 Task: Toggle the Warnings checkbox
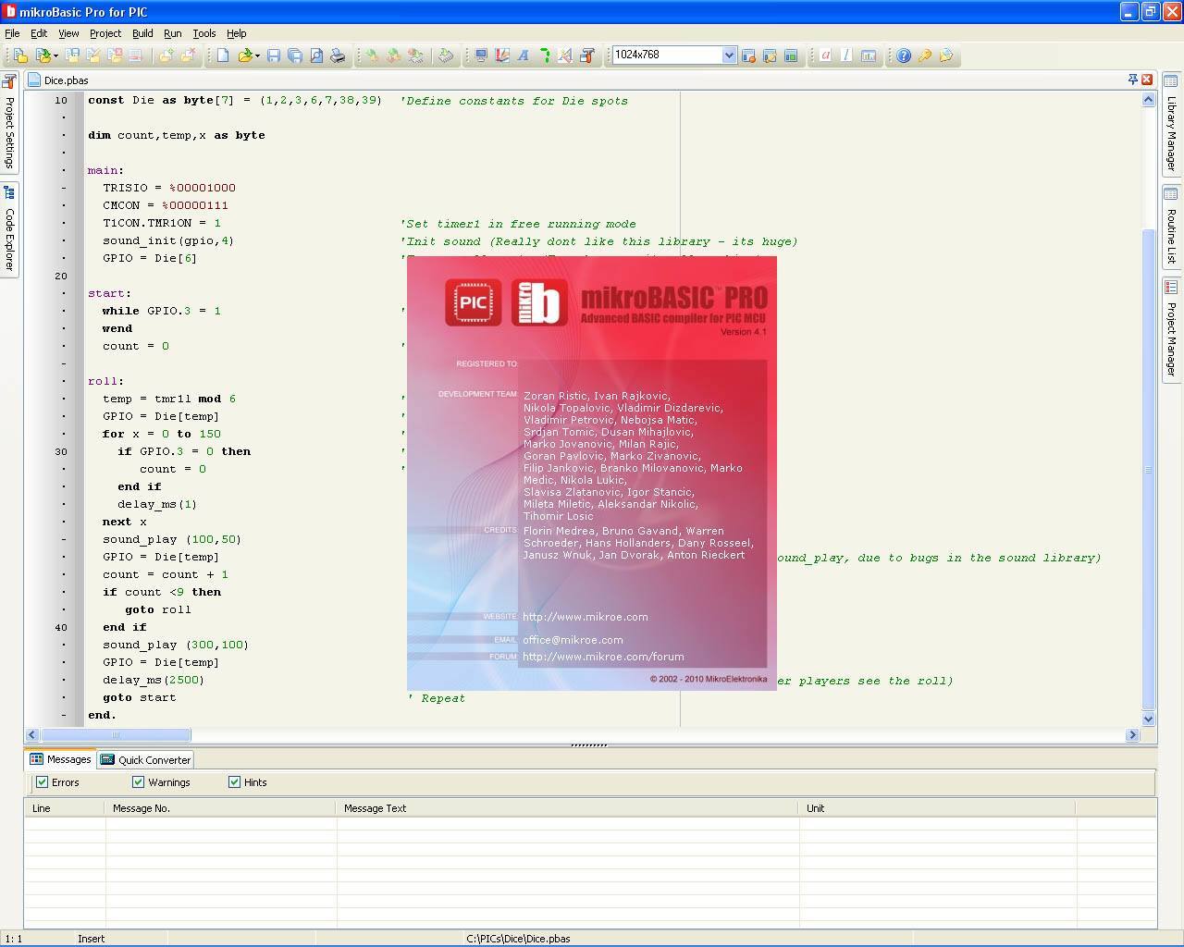tap(138, 782)
